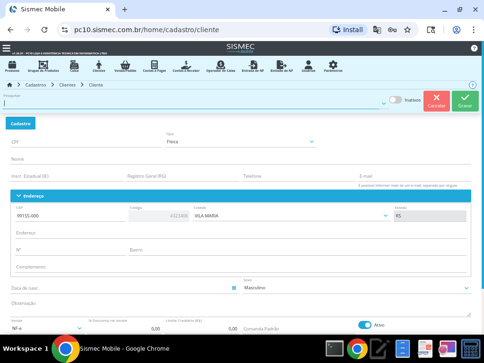
Task: Select the Cadastro tab
Action: (20, 123)
